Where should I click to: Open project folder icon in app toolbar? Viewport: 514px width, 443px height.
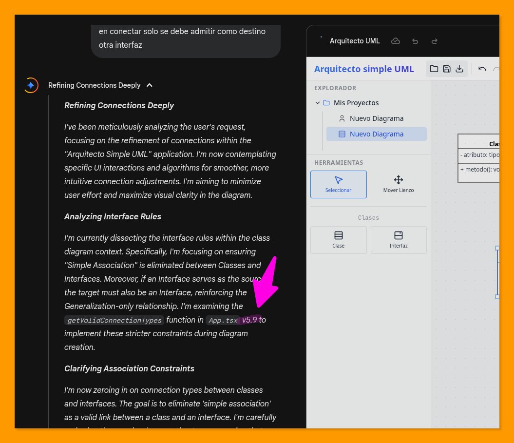pos(434,69)
